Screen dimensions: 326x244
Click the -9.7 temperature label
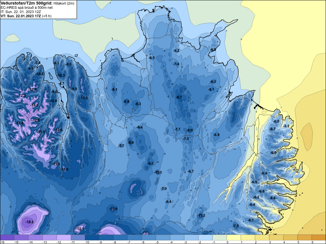tap(179, 97)
